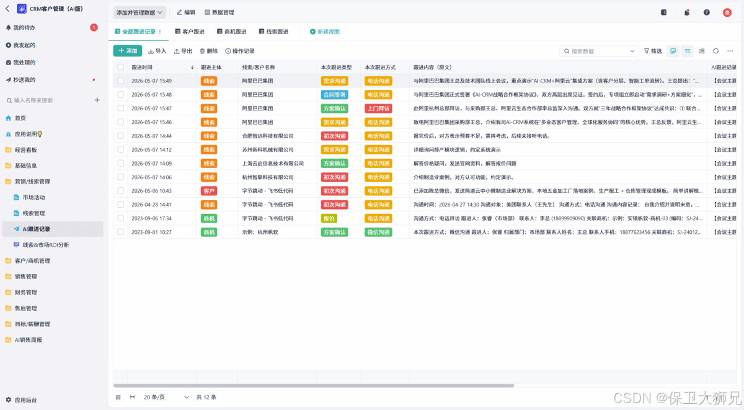Click the sort arrow in 跟进时间 header

coord(192,67)
